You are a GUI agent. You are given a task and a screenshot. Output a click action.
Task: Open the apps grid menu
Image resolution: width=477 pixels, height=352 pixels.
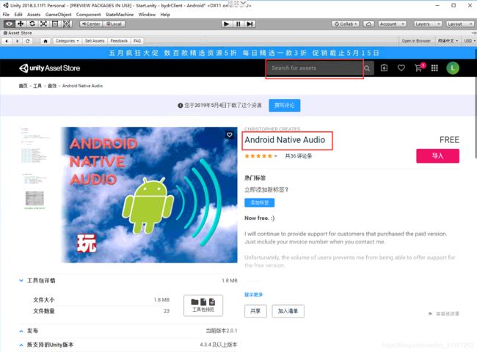click(x=434, y=68)
